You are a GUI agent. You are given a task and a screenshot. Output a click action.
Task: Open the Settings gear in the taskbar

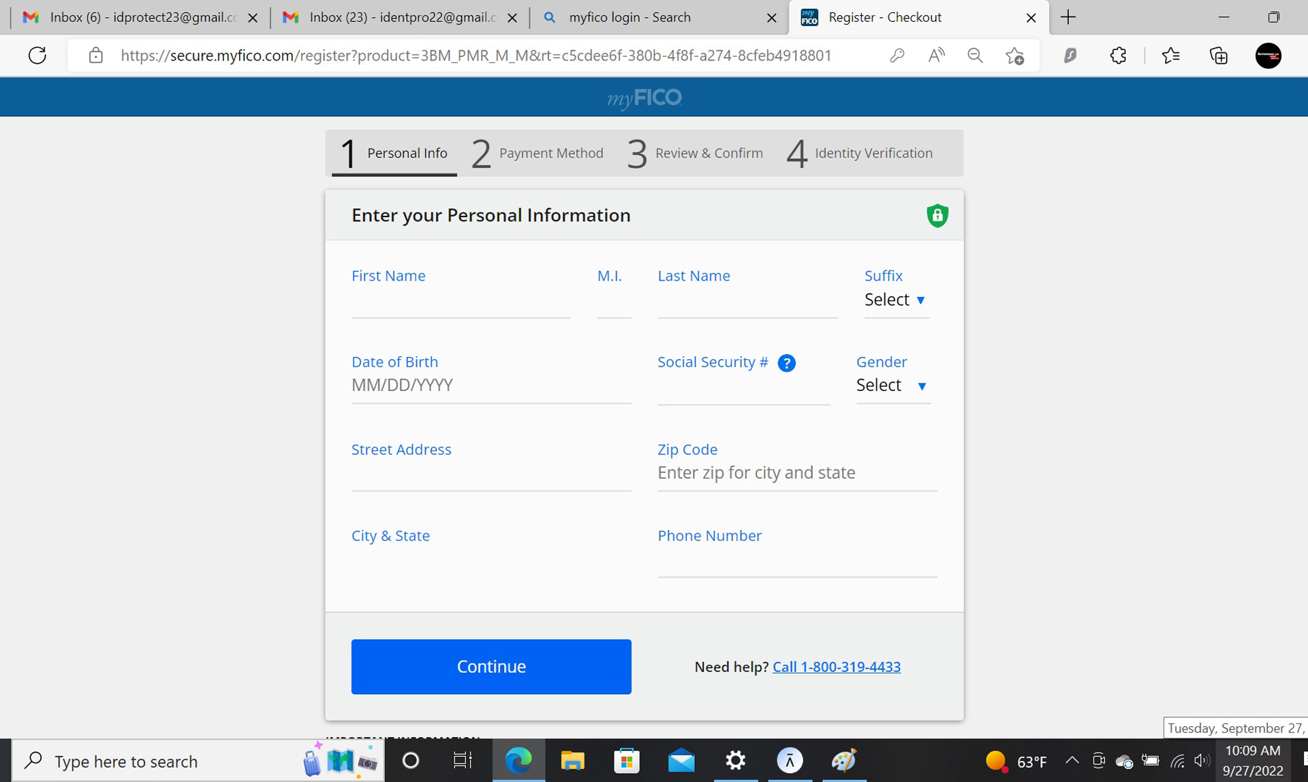735,760
